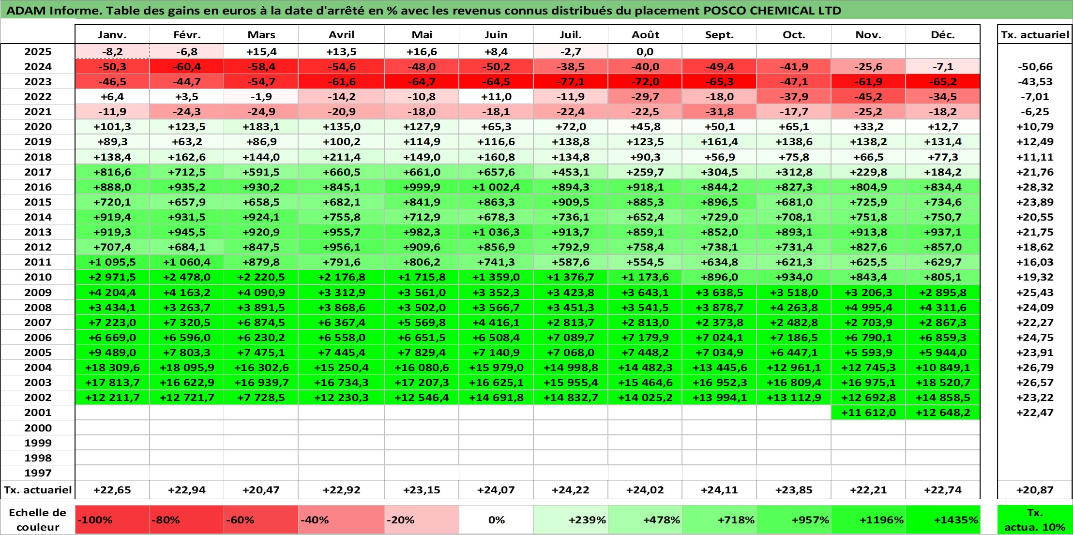Select the -7,1 value in December 2024
1073x535 pixels.
click(x=943, y=67)
